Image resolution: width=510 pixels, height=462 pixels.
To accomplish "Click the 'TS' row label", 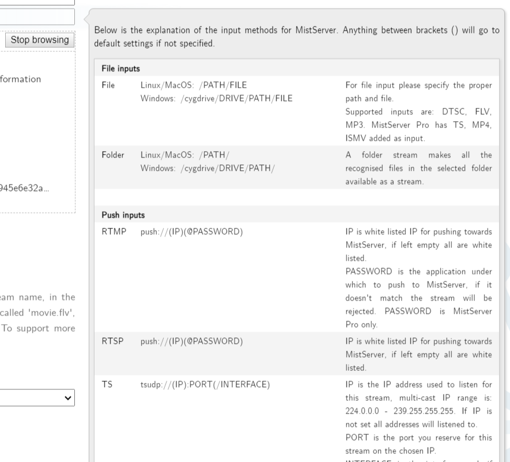I will 107,385.
